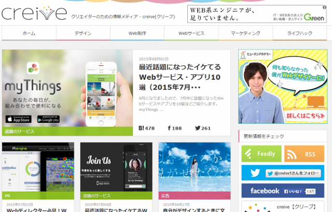Click the Hatena bookmark B! 478 count
This screenshot has height=212, width=332.
146,128
